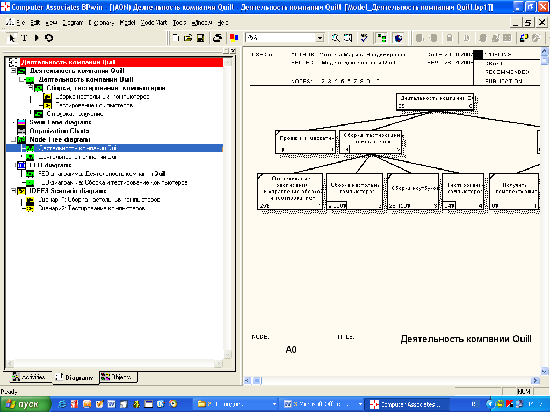550x412 pixels.
Task: Click the black triangle diagram tool
Action: (x=37, y=38)
